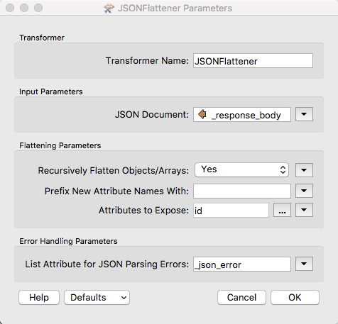Click the Help button
The width and height of the screenshot is (338, 324).
pyautogui.click(x=39, y=297)
